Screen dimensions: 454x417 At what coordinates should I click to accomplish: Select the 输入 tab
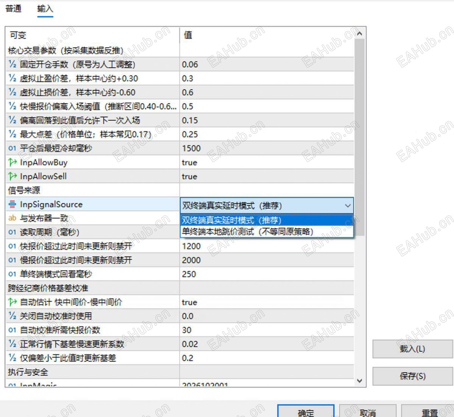point(45,9)
